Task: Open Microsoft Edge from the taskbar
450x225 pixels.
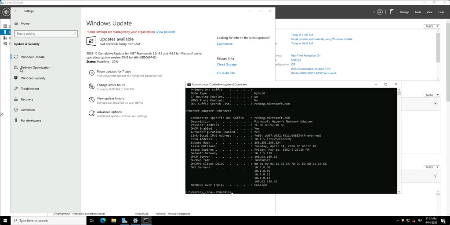Action: [103, 220]
